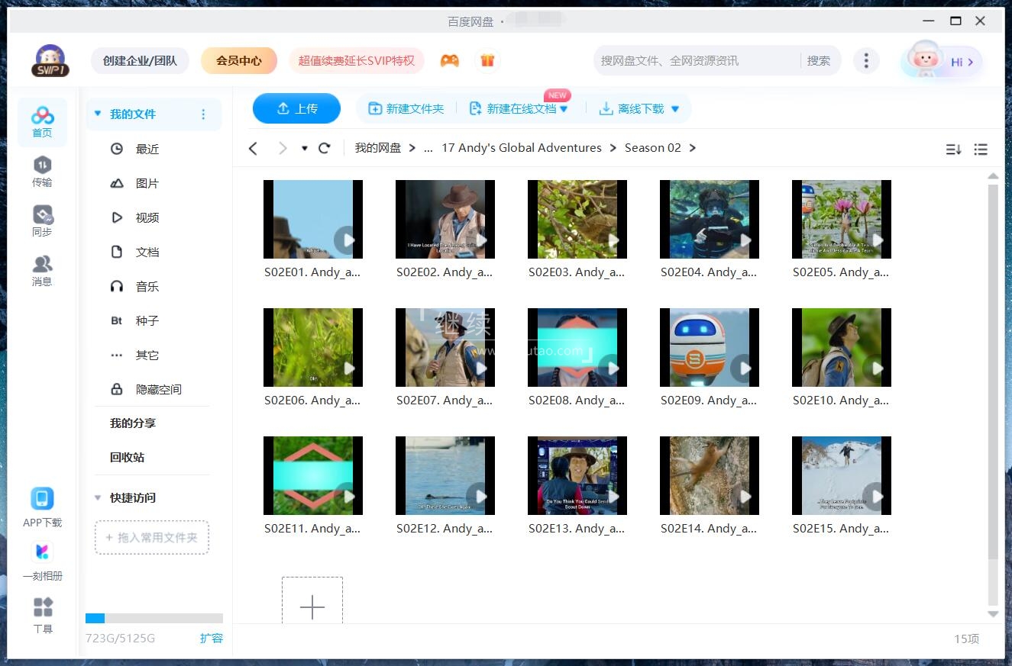This screenshot has height=666, width=1012.
Task: Toggle the sort order icon
Action: coord(952,149)
